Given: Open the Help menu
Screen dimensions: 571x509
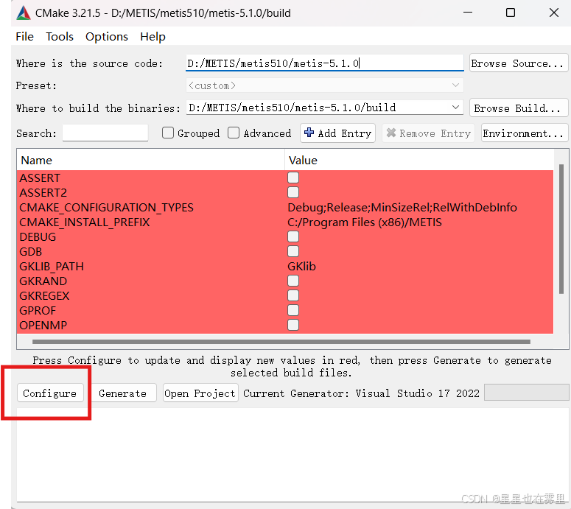Looking at the screenshot, I should coord(153,37).
